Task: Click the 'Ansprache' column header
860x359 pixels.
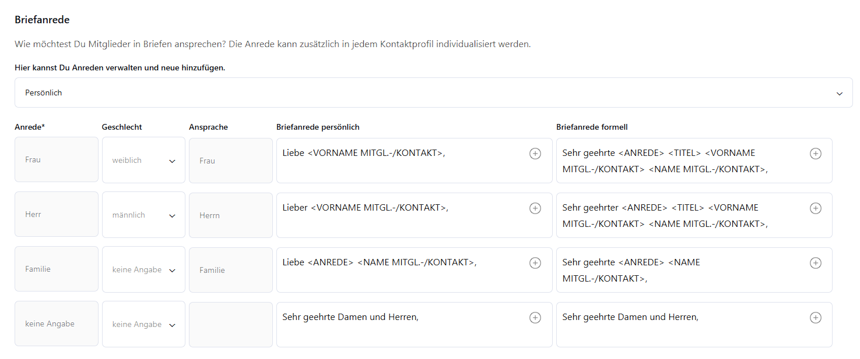Action: coord(208,127)
